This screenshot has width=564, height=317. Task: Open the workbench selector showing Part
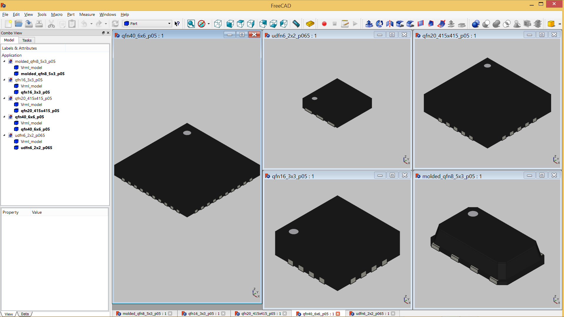tap(147, 23)
